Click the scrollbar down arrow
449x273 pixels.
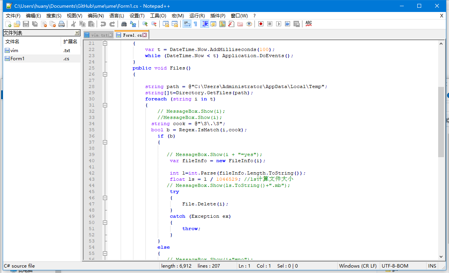coord(441,257)
